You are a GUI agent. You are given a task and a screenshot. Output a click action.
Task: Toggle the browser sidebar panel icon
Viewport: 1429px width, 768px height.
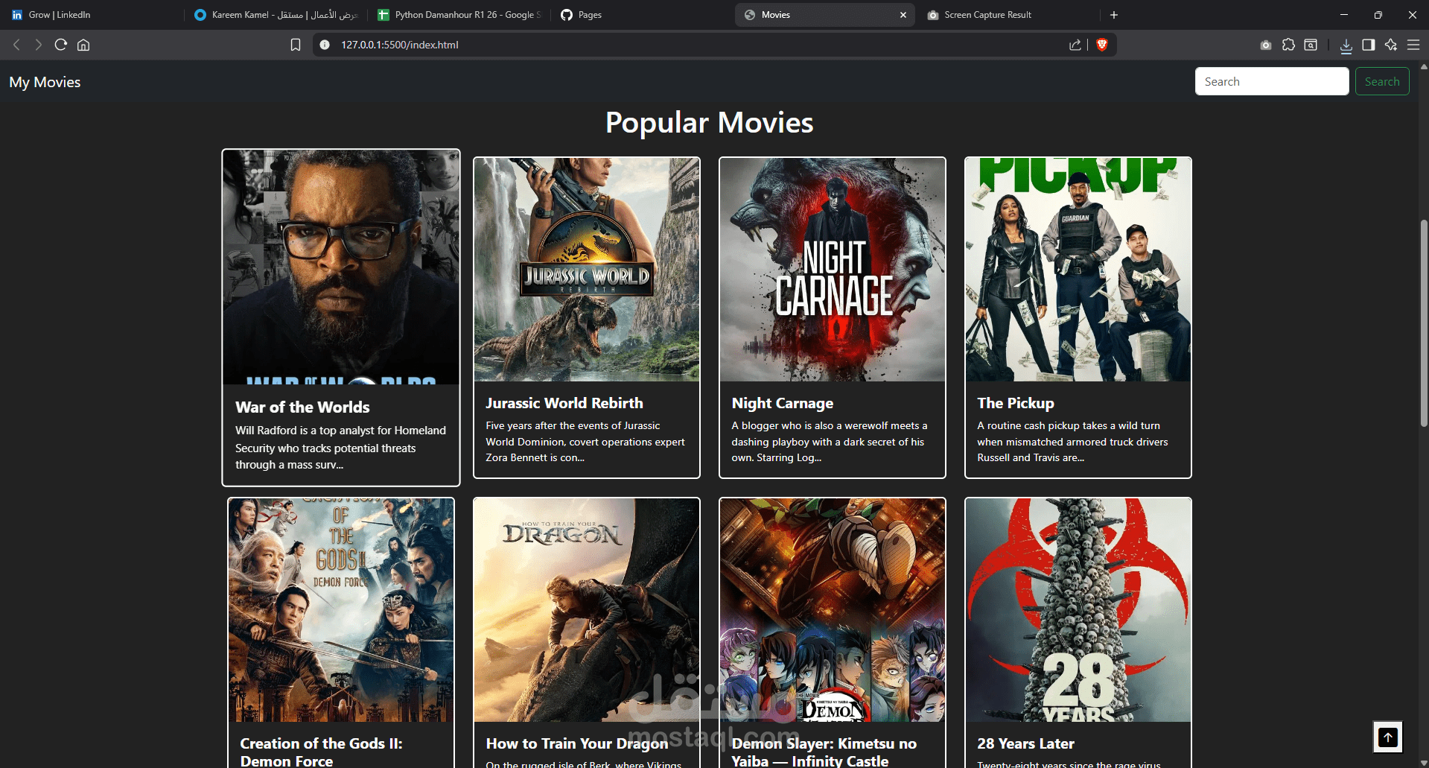1368,45
